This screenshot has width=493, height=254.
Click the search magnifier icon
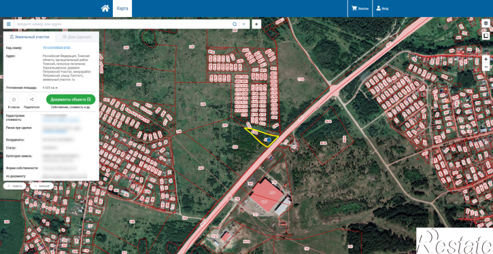click(235, 24)
